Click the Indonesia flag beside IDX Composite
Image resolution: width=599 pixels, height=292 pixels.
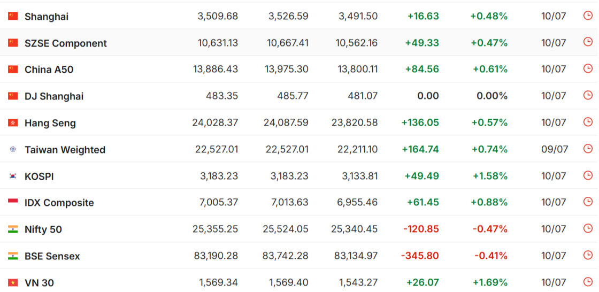tap(13, 202)
